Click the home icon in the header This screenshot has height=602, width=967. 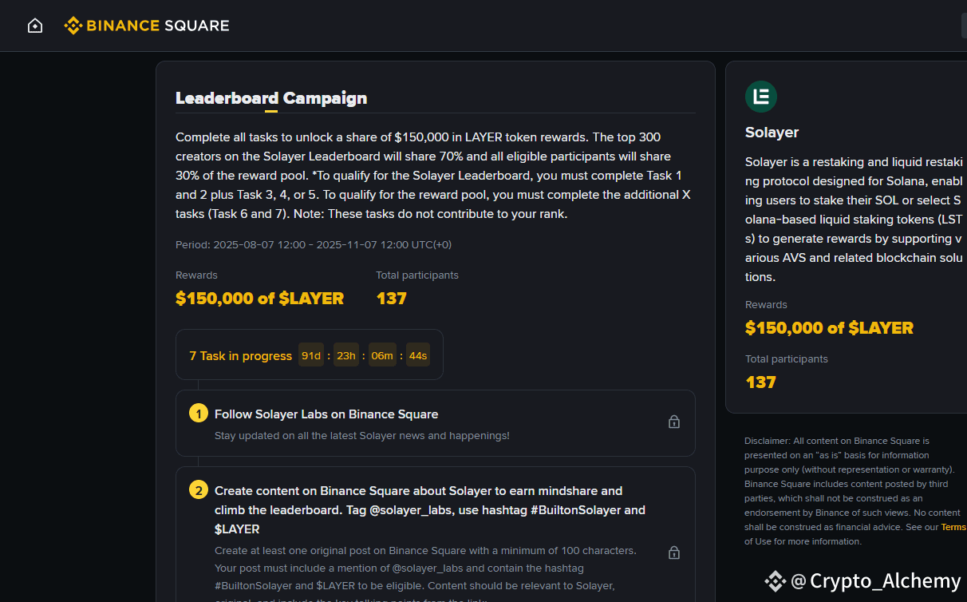35,26
